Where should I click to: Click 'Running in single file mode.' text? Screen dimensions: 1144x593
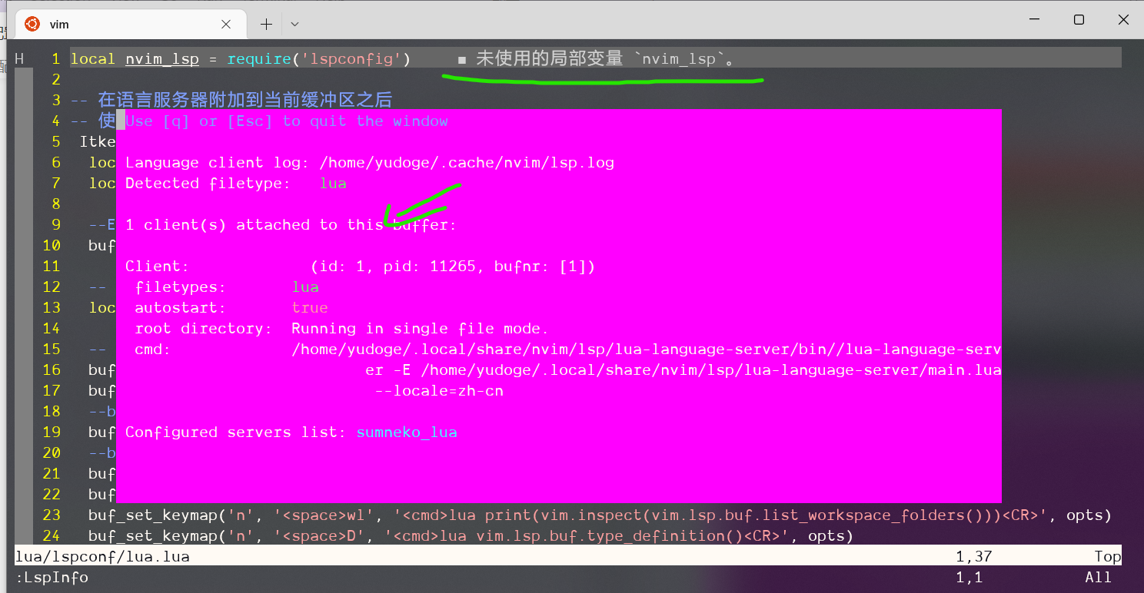tap(420, 329)
